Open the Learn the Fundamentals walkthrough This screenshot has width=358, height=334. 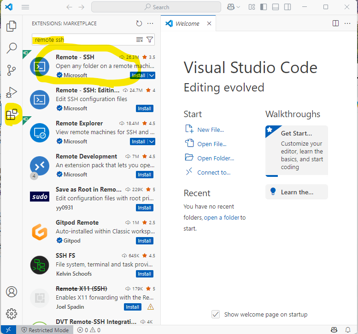coord(297,192)
